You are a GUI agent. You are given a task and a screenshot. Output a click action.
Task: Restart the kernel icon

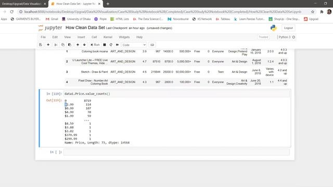click(111, 45)
